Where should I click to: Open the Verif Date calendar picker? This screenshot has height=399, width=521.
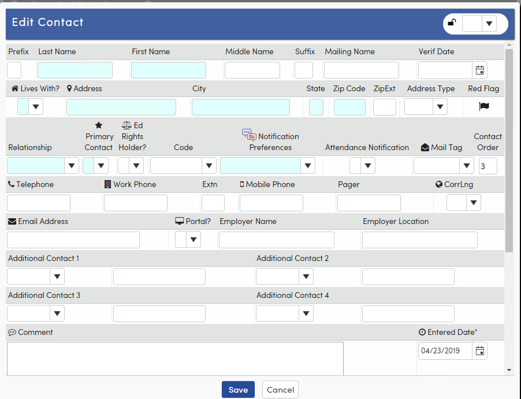click(479, 70)
